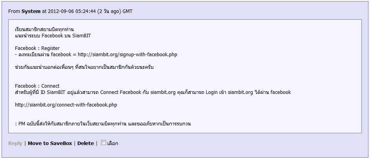Viewport: 370px width, 158px height.
Task: Tick the เลือก checkbox
Action: coord(103,143)
